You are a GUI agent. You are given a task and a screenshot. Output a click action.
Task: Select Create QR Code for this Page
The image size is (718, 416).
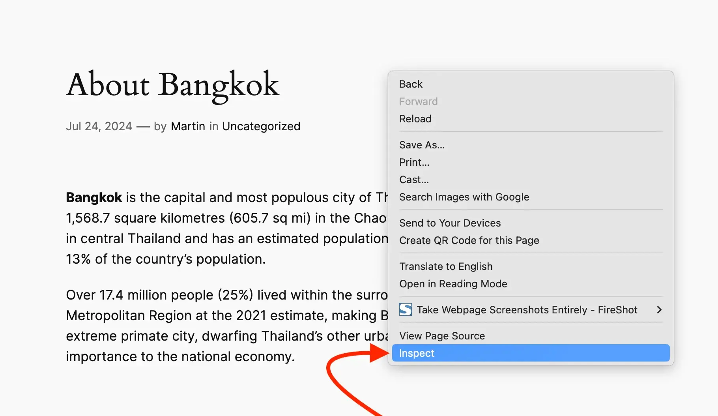tap(531, 240)
